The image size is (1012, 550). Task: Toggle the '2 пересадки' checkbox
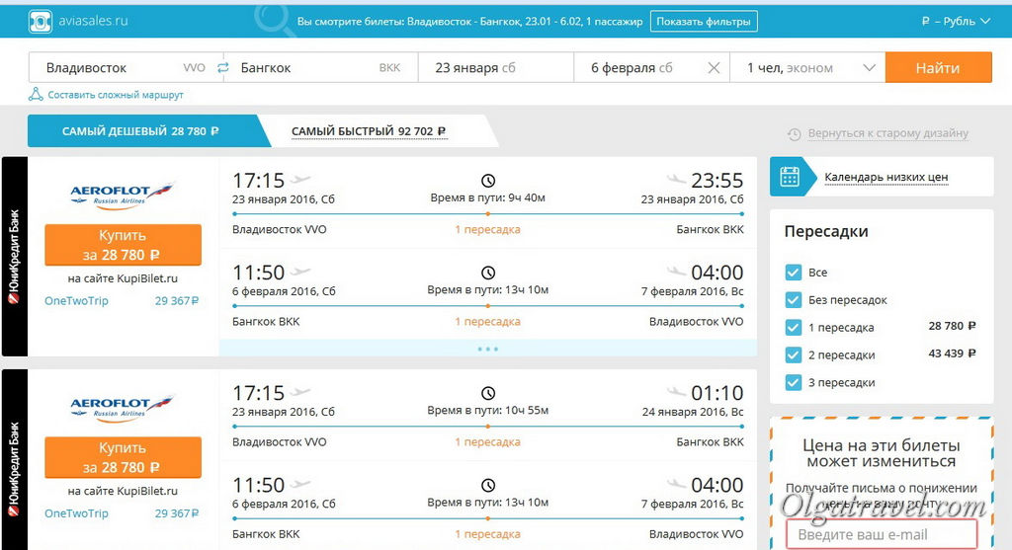[793, 354]
